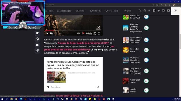Share the embedded TierraGamer card

point(98,87)
